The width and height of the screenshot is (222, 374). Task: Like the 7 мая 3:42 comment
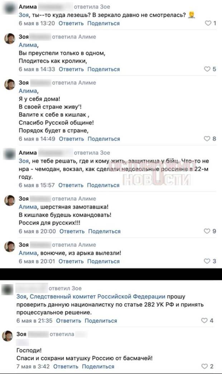[x=204, y=366]
